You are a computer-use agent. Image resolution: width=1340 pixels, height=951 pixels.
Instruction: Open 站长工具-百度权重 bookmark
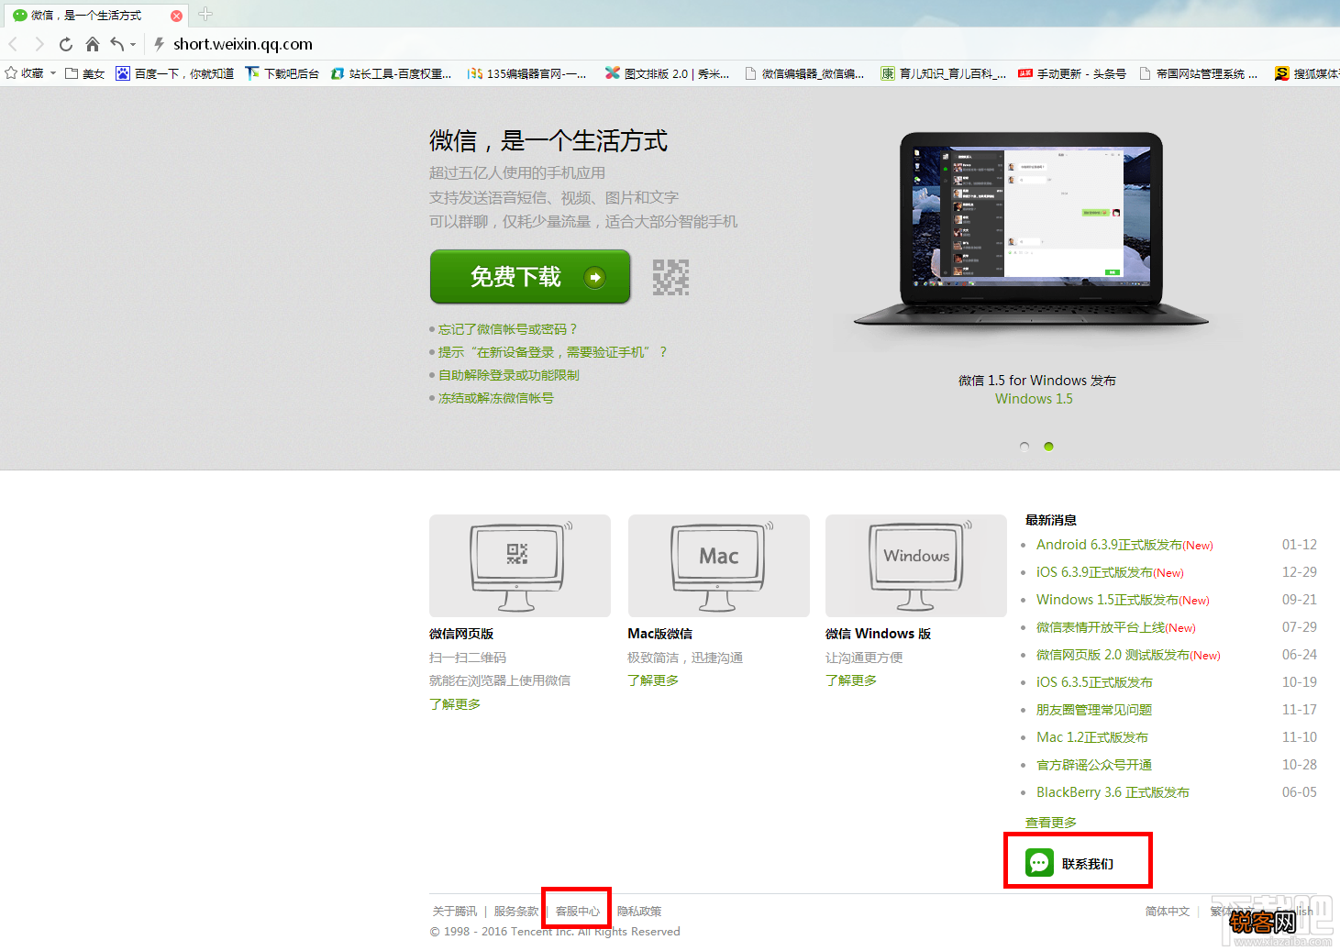(x=391, y=73)
